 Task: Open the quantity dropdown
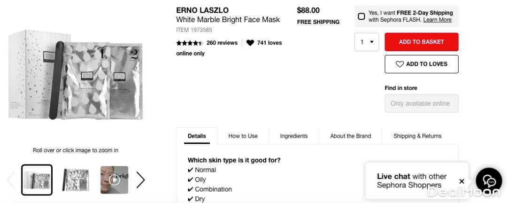(x=367, y=42)
